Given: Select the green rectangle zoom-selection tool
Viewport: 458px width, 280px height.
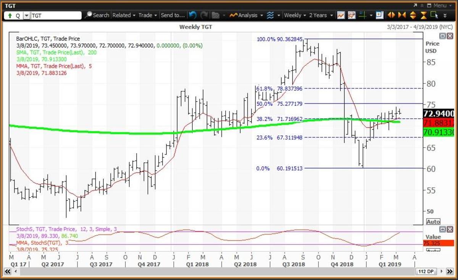Looking at the screenshot, I should 434,15.
